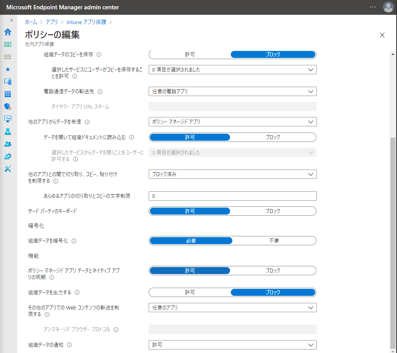Set データを開いて組織ドキュメントに読み込む to 許可

[x=190, y=137]
